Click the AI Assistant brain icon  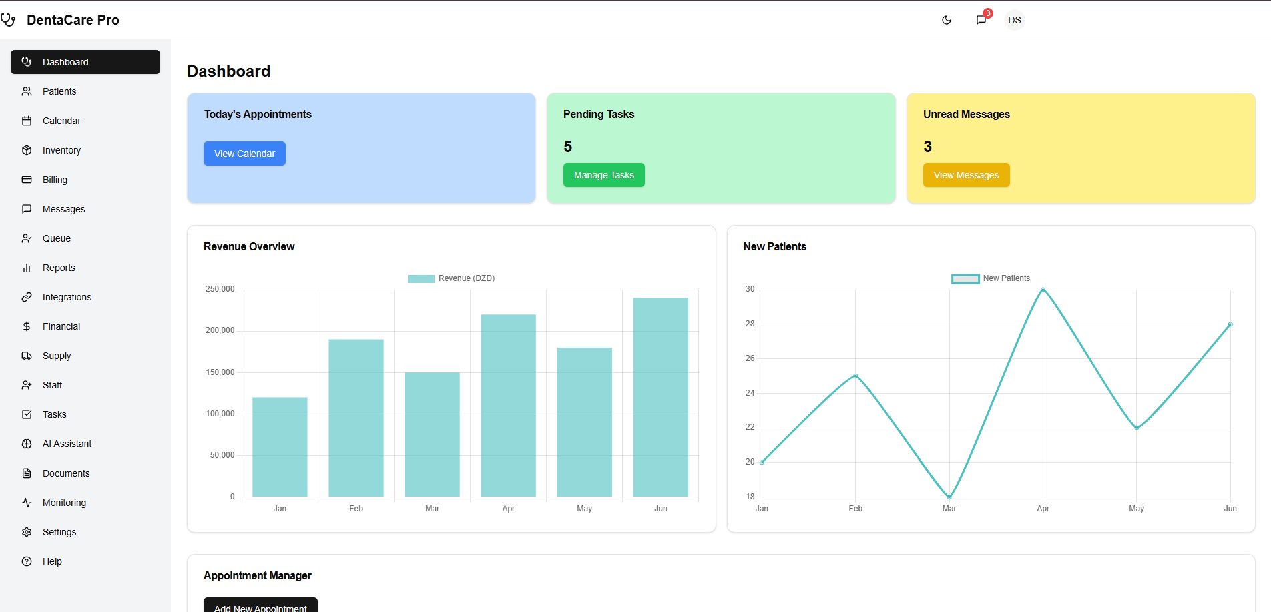27,444
